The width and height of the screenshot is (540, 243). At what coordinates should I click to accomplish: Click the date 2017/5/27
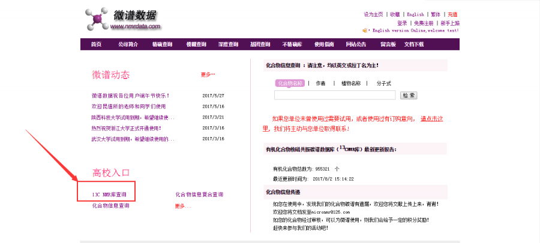tap(213, 96)
